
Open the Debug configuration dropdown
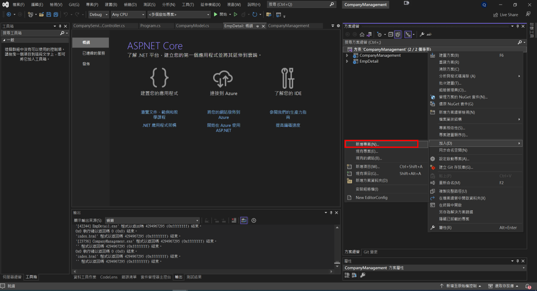tap(98, 14)
